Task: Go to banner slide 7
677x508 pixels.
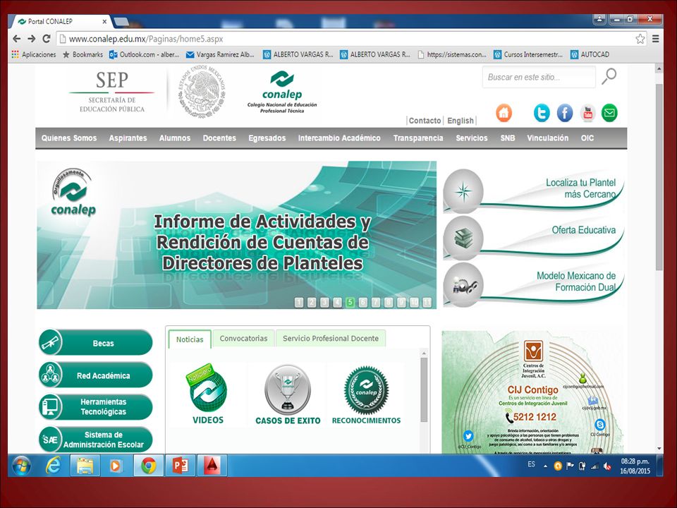Action: [376, 303]
